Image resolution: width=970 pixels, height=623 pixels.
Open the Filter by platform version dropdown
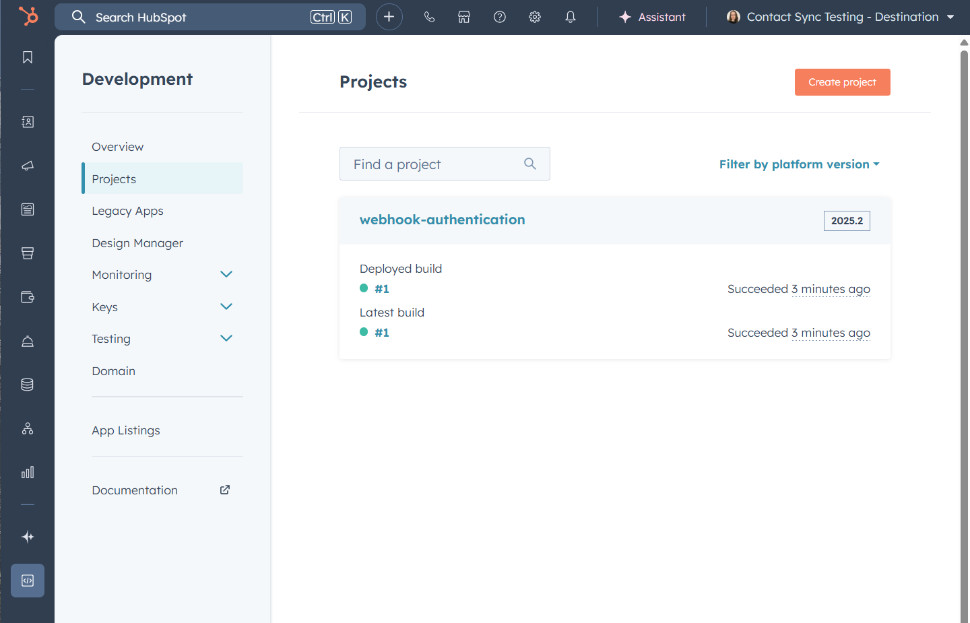tap(799, 164)
